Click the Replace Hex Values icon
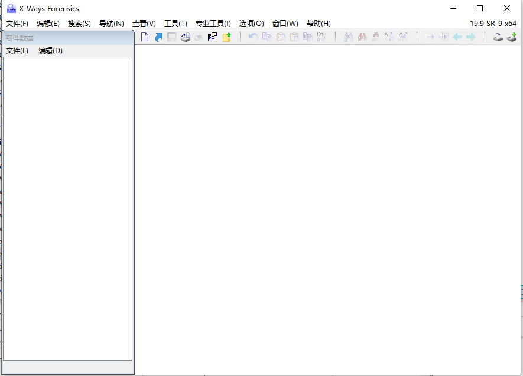This screenshot has width=523, height=376. pos(403,37)
